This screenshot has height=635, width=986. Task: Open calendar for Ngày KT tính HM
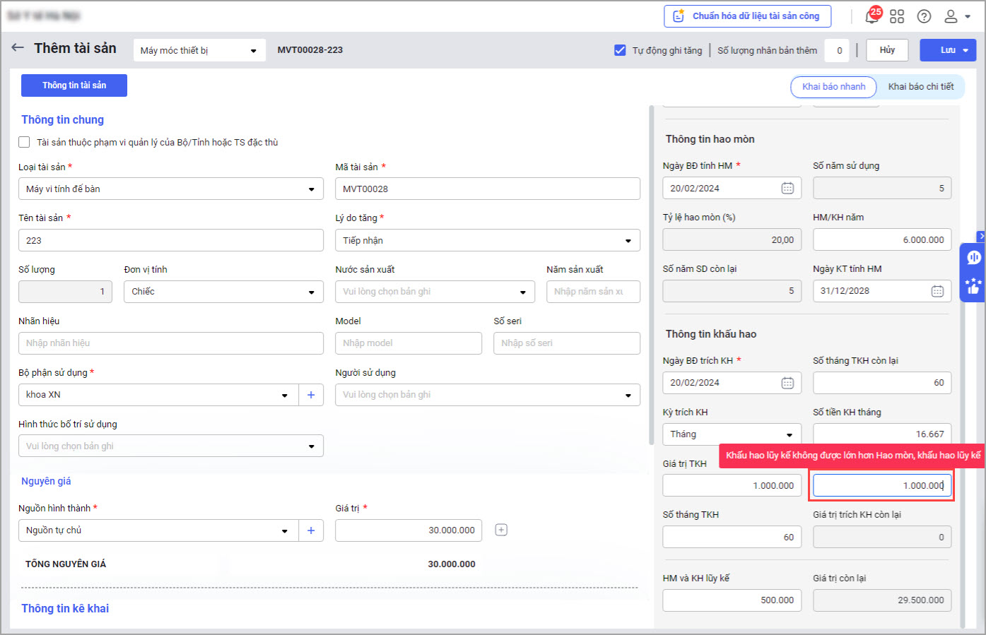[x=937, y=291]
